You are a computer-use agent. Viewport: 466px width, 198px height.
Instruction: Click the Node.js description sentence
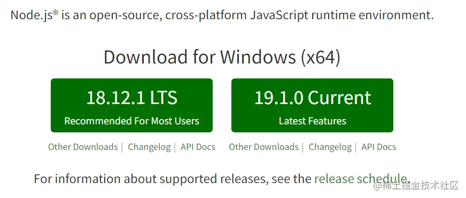pyautogui.click(x=222, y=15)
